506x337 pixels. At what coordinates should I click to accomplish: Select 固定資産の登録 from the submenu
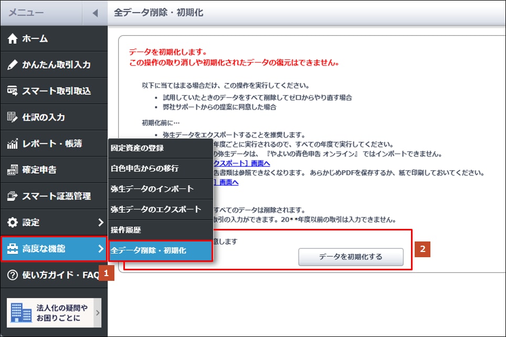point(138,148)
